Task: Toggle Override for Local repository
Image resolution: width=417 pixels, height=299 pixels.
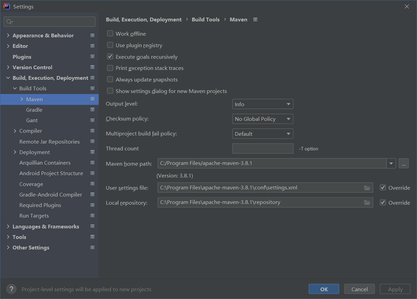Action: 383,203
